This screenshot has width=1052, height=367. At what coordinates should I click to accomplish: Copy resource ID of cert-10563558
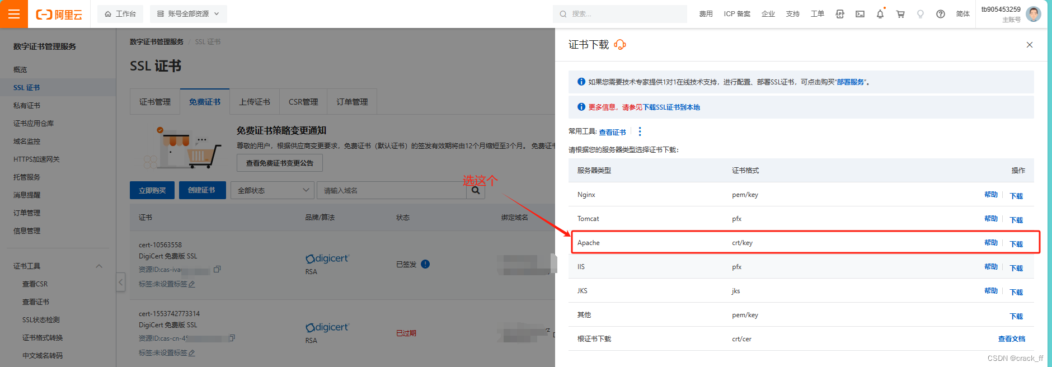pos(217,269)
